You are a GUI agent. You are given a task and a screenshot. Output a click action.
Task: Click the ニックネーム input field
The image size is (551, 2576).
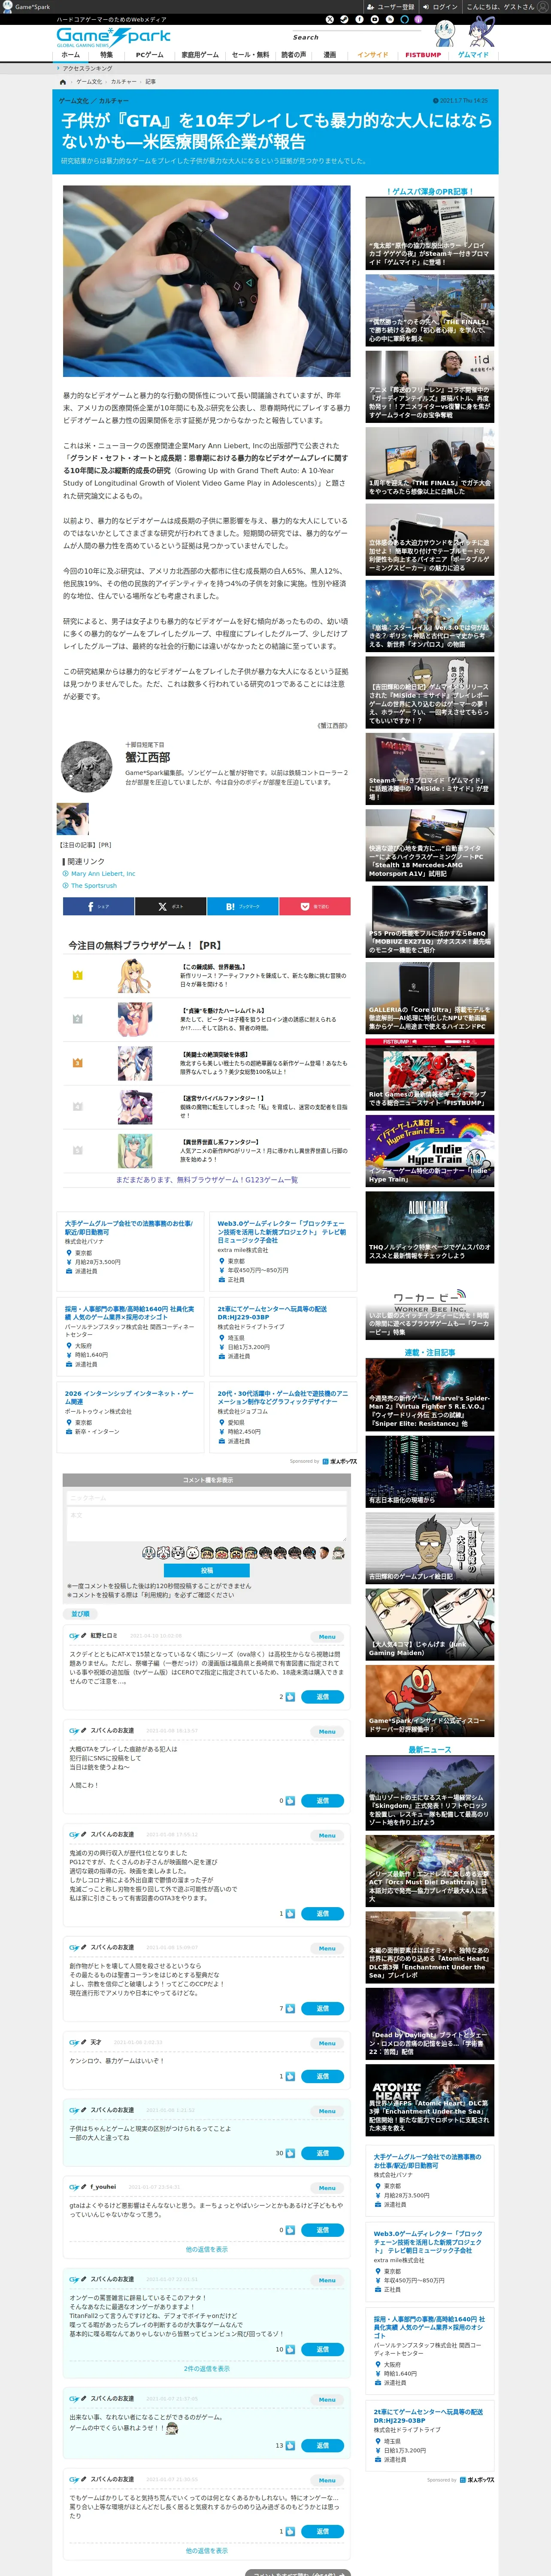(x=207, y=1498)
